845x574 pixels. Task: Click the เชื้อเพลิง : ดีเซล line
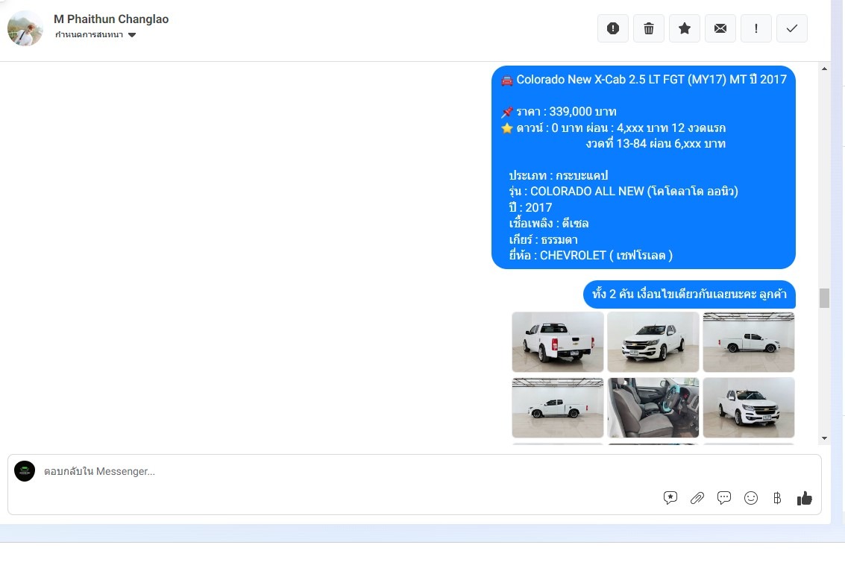click(549, 224)
